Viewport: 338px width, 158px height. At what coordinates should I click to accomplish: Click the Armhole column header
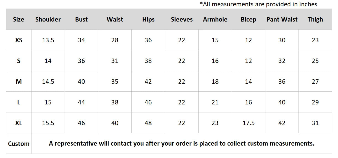215,19
